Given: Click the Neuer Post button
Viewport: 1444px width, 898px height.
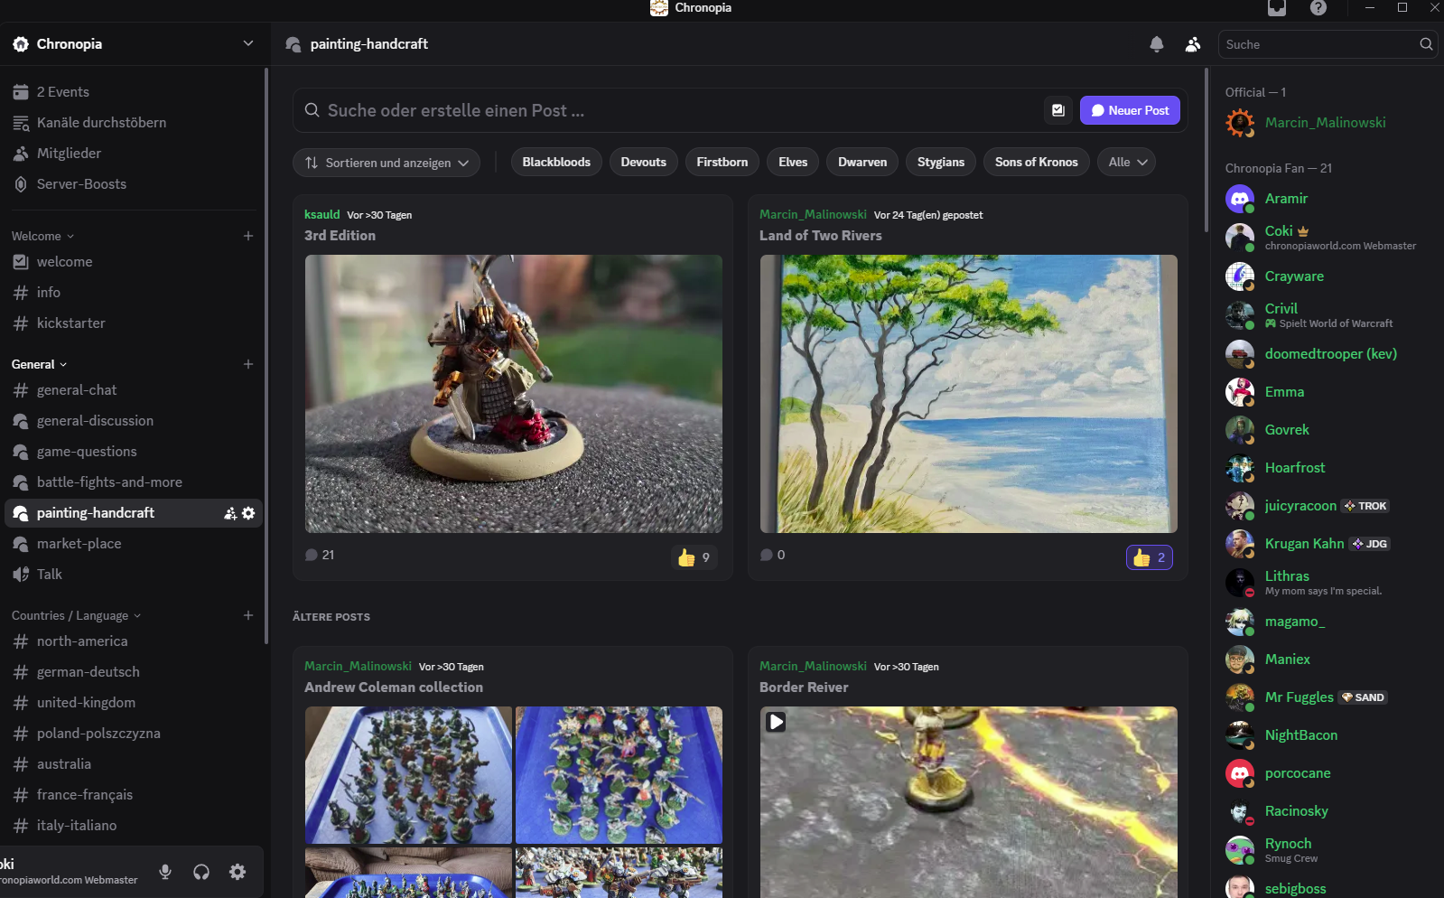Looking at the screenshot, I should (x=1130, y=110).
